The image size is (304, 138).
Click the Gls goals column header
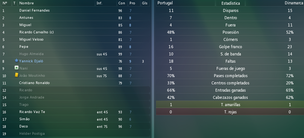point(145,3)
